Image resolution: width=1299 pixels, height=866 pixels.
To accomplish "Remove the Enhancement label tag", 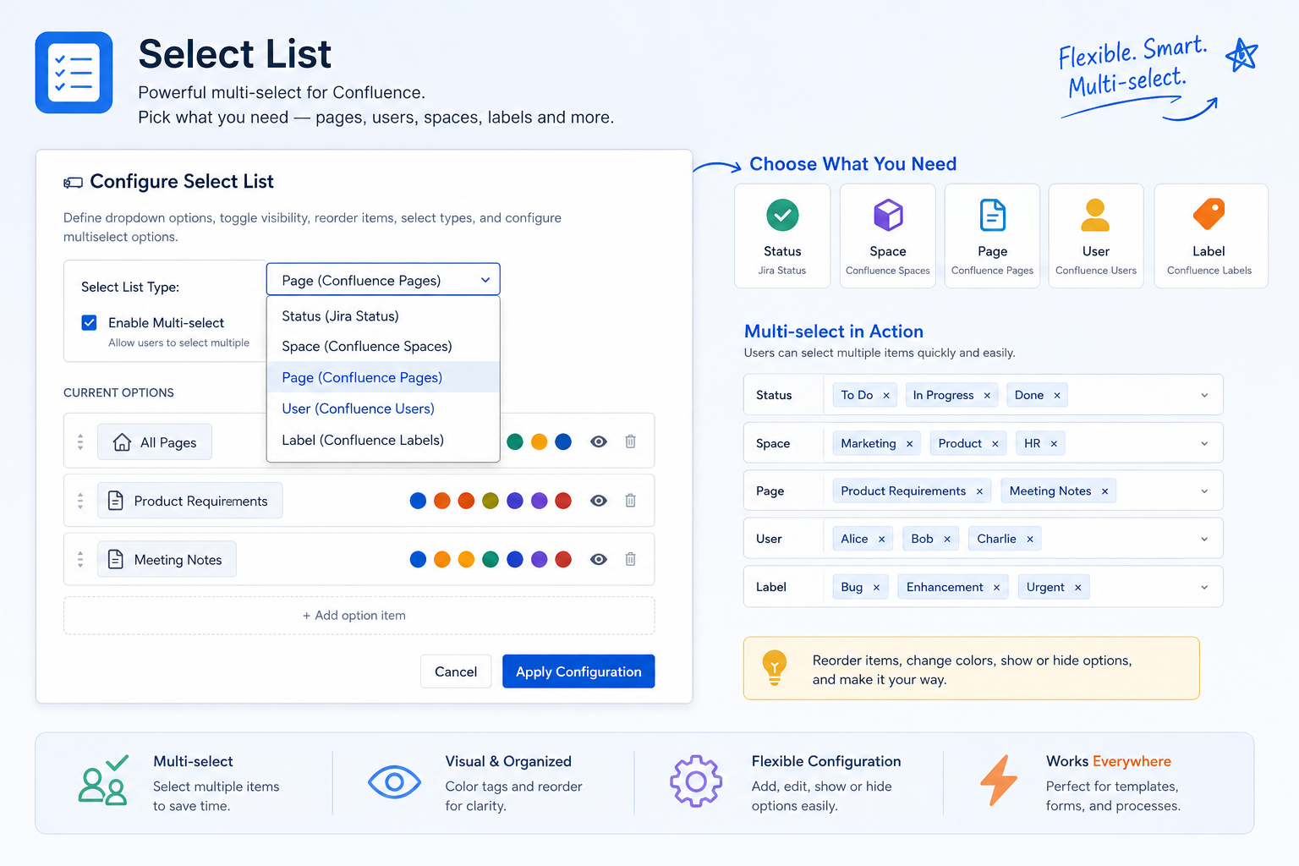I will 997,588.
